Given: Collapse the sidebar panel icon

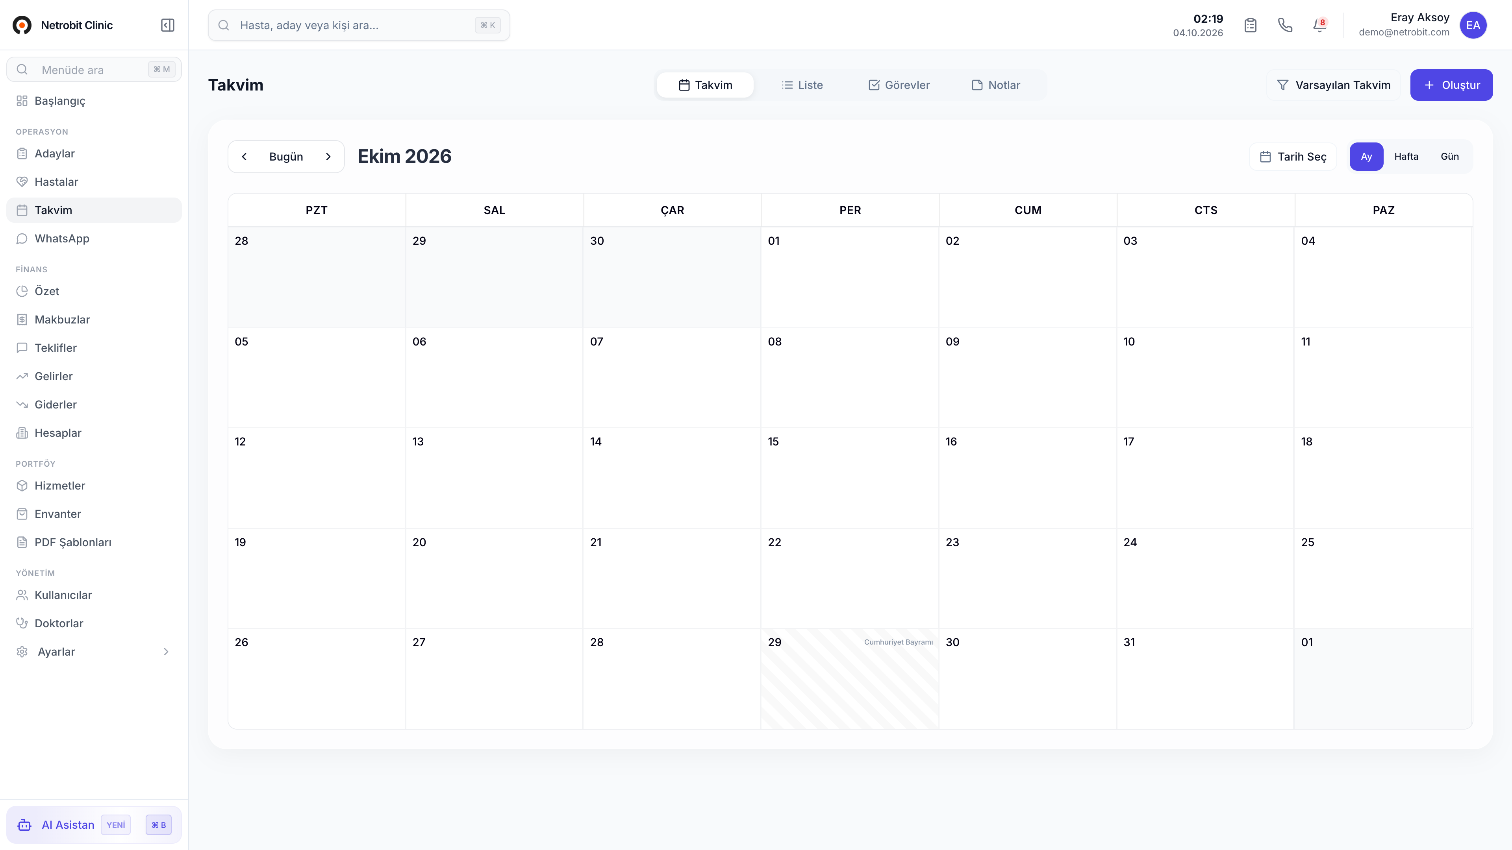Looking at the screenshot, I should [167, 25].
